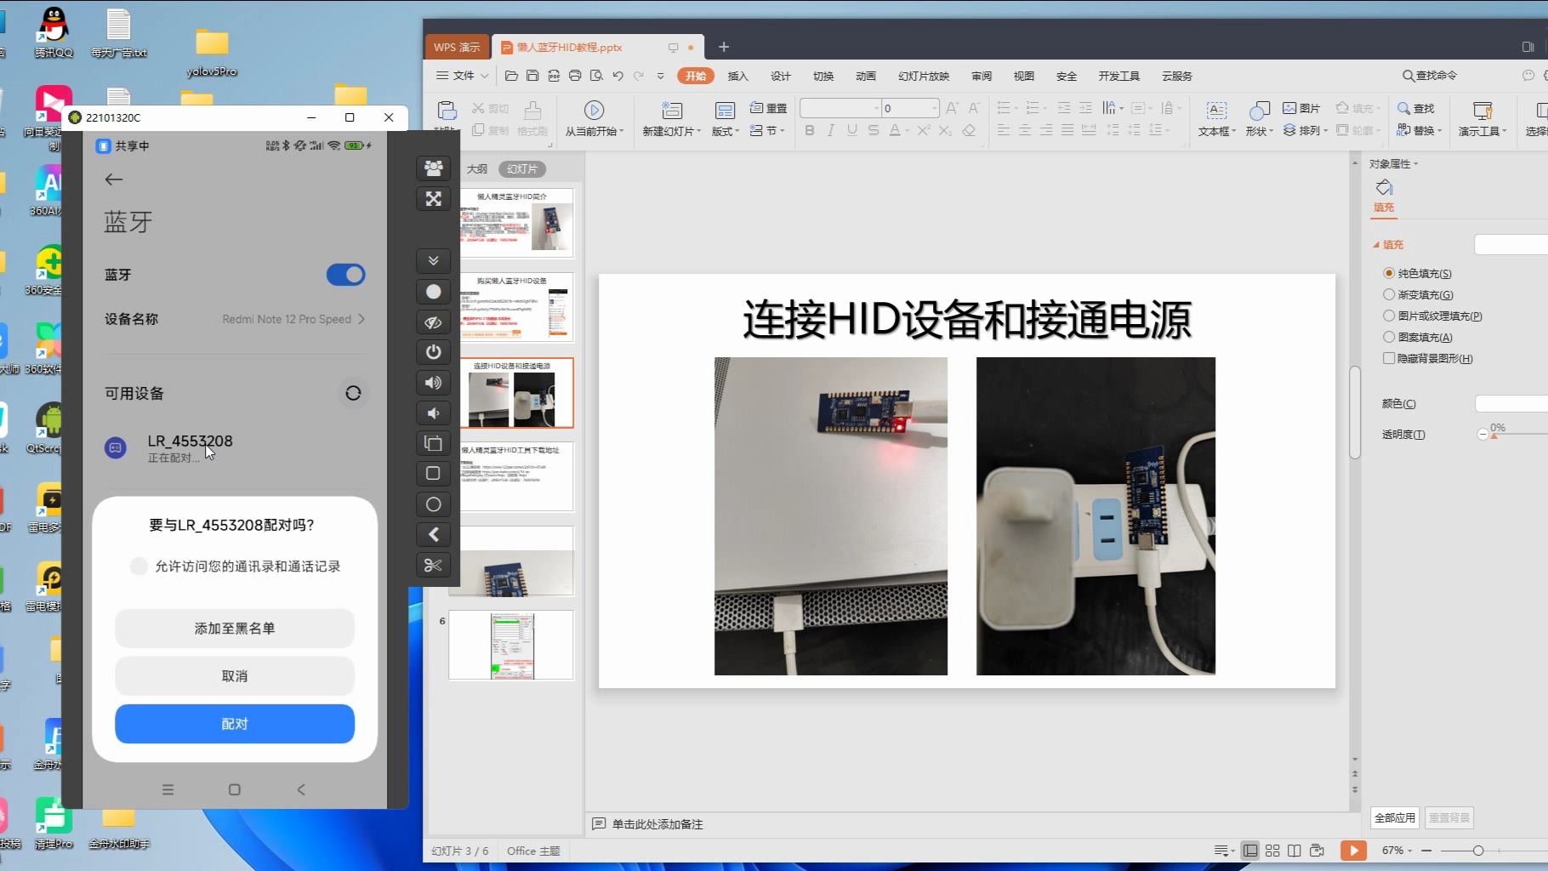Select 纯色填充 solid fill radio
The height and width of the screenshot is (871, 1548).
[1389, 273]
